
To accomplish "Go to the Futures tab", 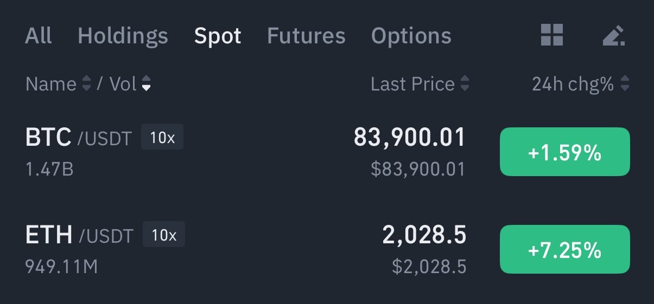I will (x=306, y=36).
